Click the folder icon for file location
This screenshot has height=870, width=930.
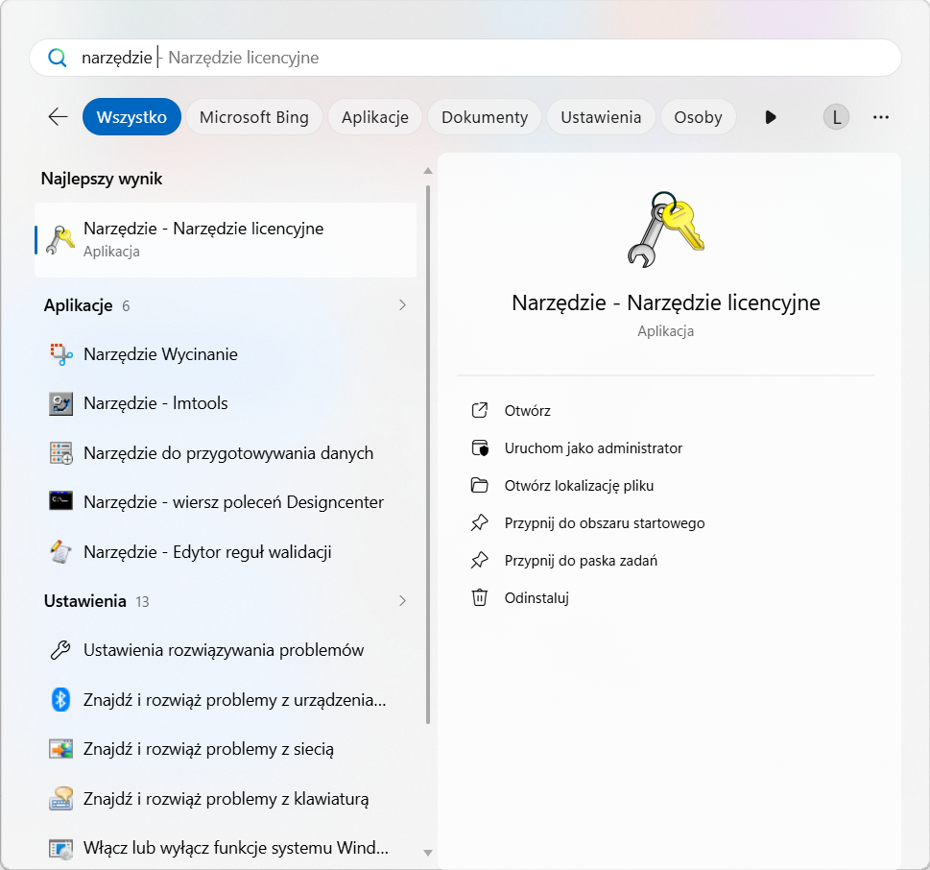pyautogui.click(x=479, y=486)
